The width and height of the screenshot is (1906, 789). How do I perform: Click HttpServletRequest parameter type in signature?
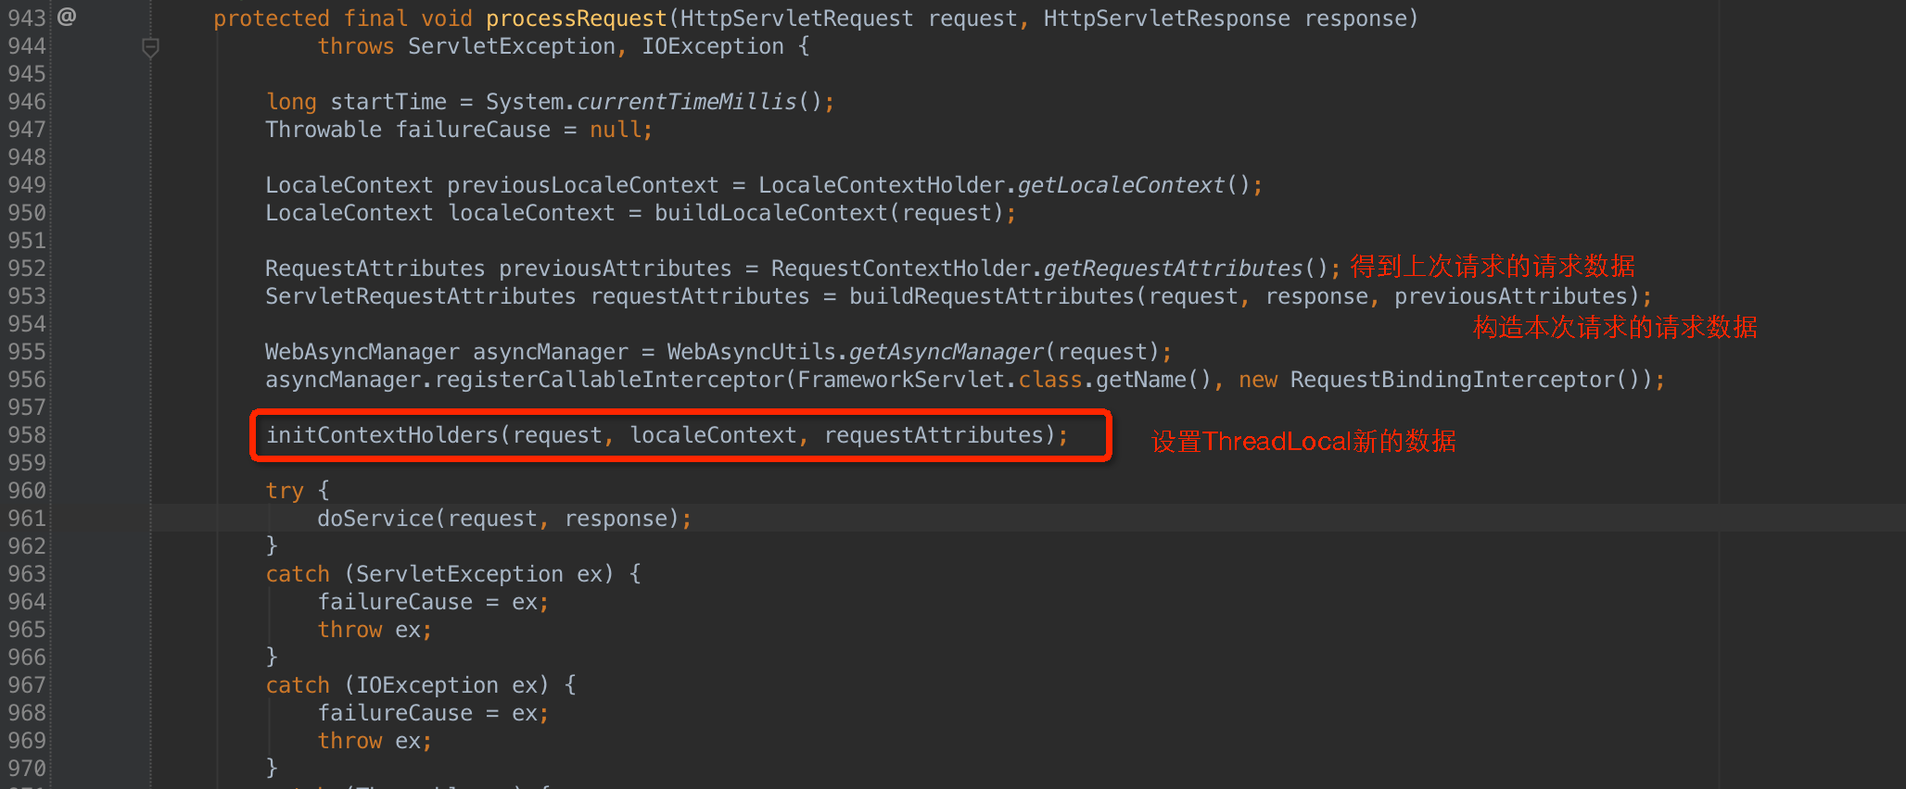click(797, 19)
